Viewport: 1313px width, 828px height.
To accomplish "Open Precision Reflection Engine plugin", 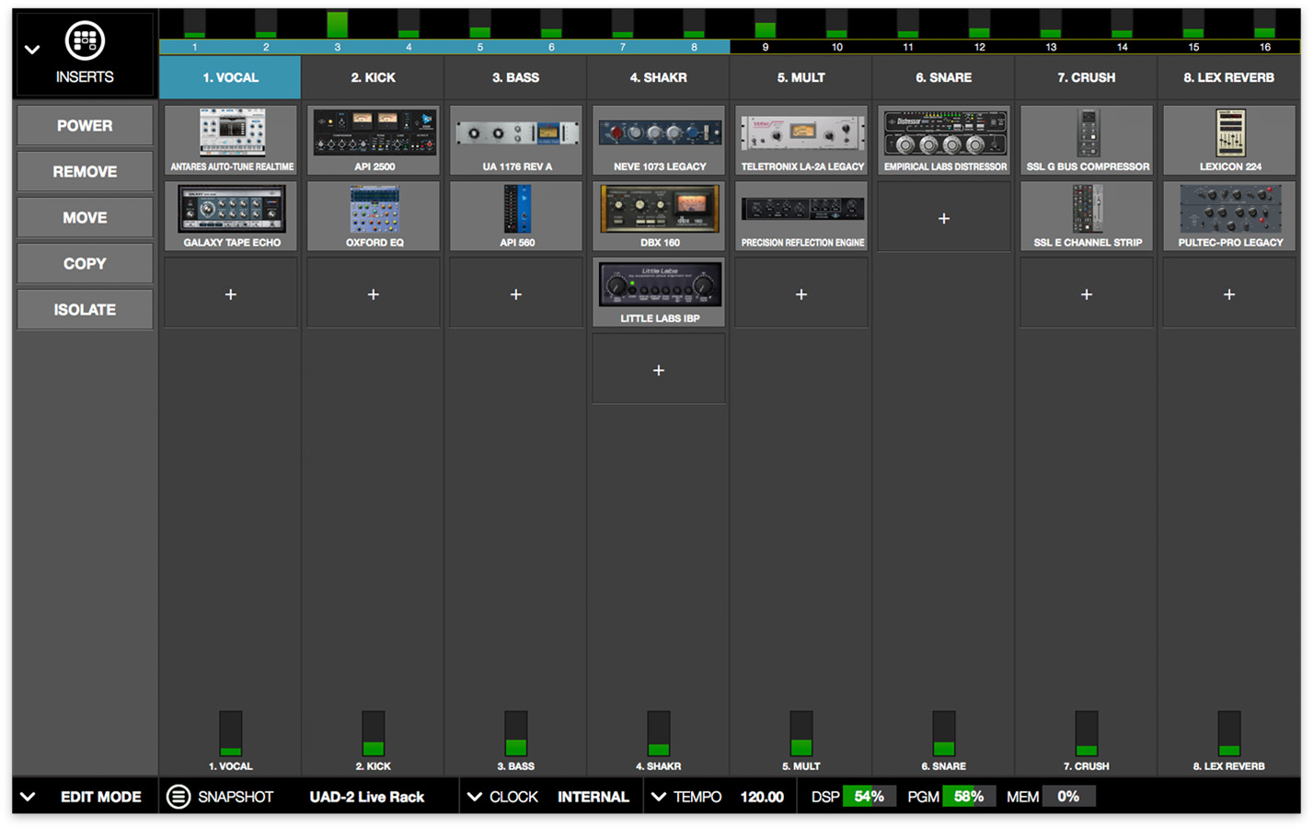I will (801, 216).
